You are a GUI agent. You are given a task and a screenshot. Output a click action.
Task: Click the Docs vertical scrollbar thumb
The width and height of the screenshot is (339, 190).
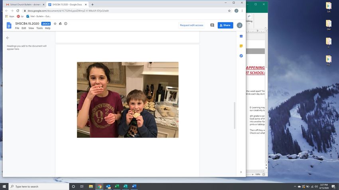(x=235, y=115)
